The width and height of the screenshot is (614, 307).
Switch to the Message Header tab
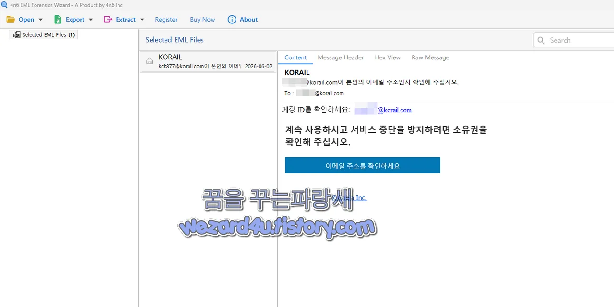[341, 57]
